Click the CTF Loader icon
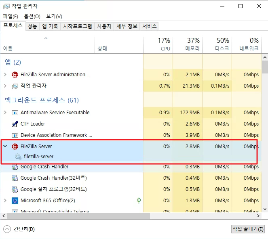The width and height of the screenshot is (268, 239). point(15,124)
